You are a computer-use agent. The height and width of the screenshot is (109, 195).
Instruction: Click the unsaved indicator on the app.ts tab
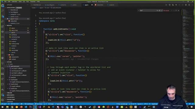[92, 5]
